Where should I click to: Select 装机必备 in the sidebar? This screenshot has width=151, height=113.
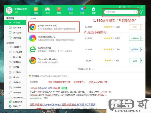15,33
